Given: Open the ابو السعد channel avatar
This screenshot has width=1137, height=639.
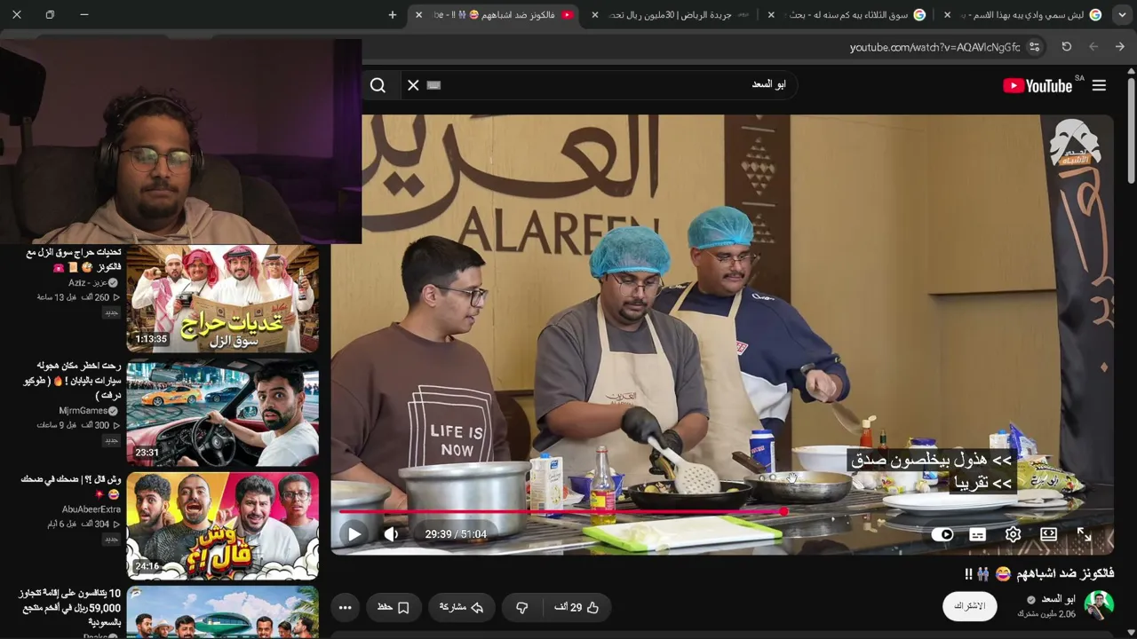Looking at the screenshot, I should (1099, 606).
